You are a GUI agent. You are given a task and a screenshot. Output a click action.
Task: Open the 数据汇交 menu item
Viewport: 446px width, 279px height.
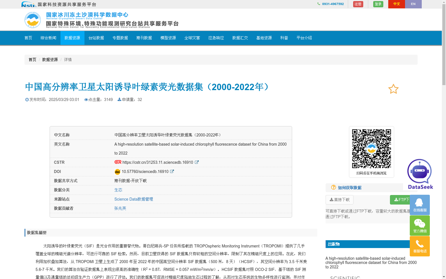(x=240, y=38)
